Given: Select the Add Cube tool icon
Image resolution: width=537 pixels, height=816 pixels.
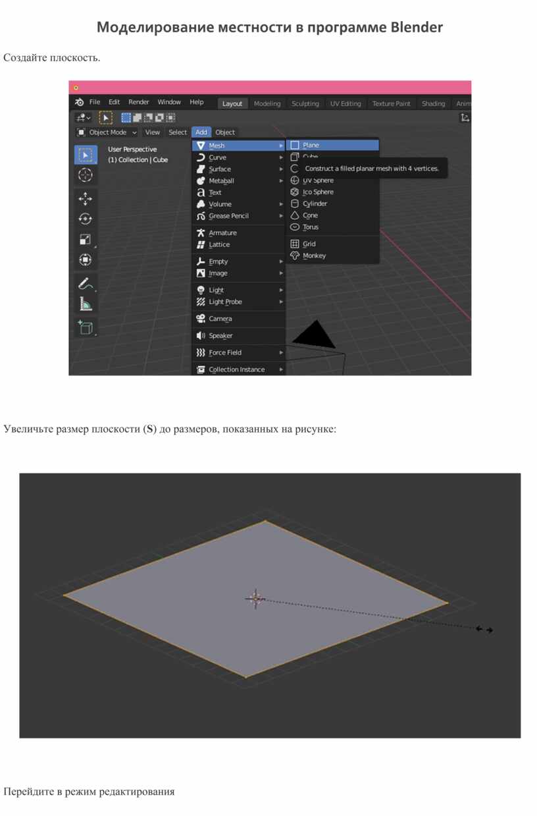Looking at the screenshot, I should [86, 327].
